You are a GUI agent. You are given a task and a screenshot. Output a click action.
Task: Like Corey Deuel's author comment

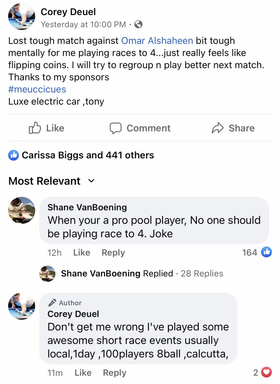[x=83, y=372]
